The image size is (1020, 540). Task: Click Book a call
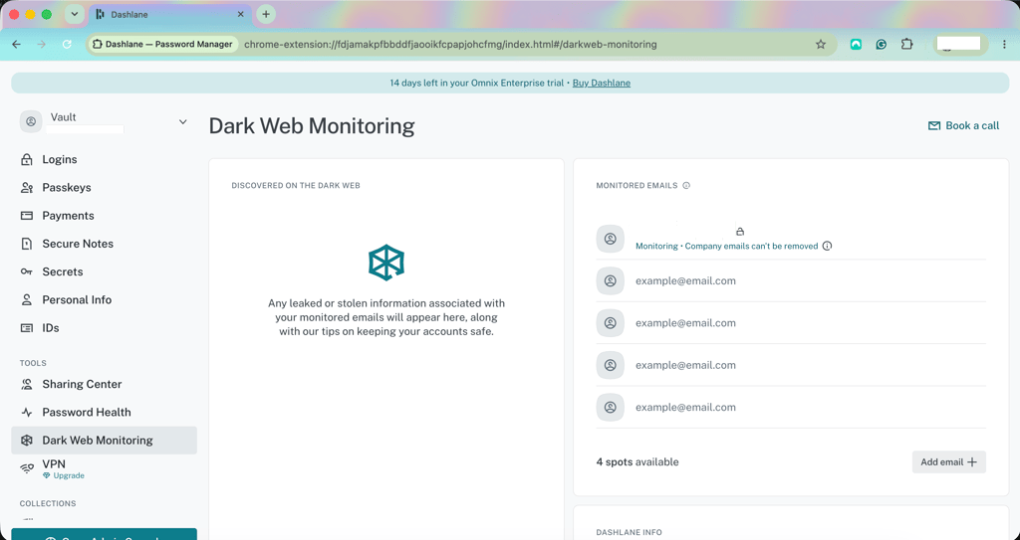pyautogui.click(x=963, y=125)
